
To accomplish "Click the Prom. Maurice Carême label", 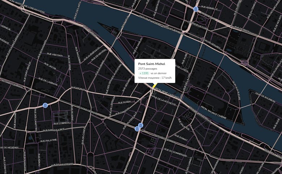I will click(x=213, y=112).
